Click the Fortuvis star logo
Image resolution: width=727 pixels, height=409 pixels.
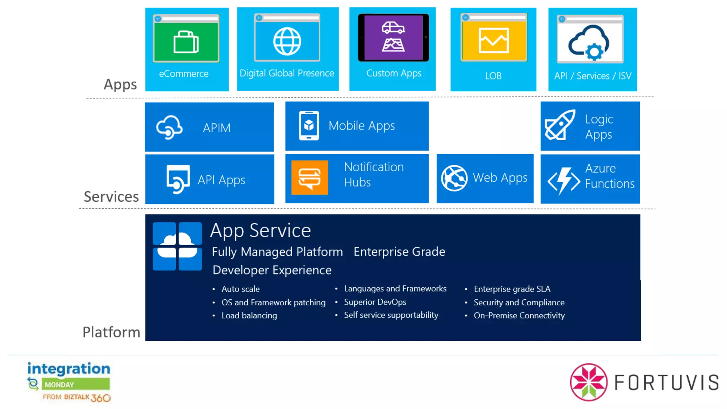coord(589,382)
